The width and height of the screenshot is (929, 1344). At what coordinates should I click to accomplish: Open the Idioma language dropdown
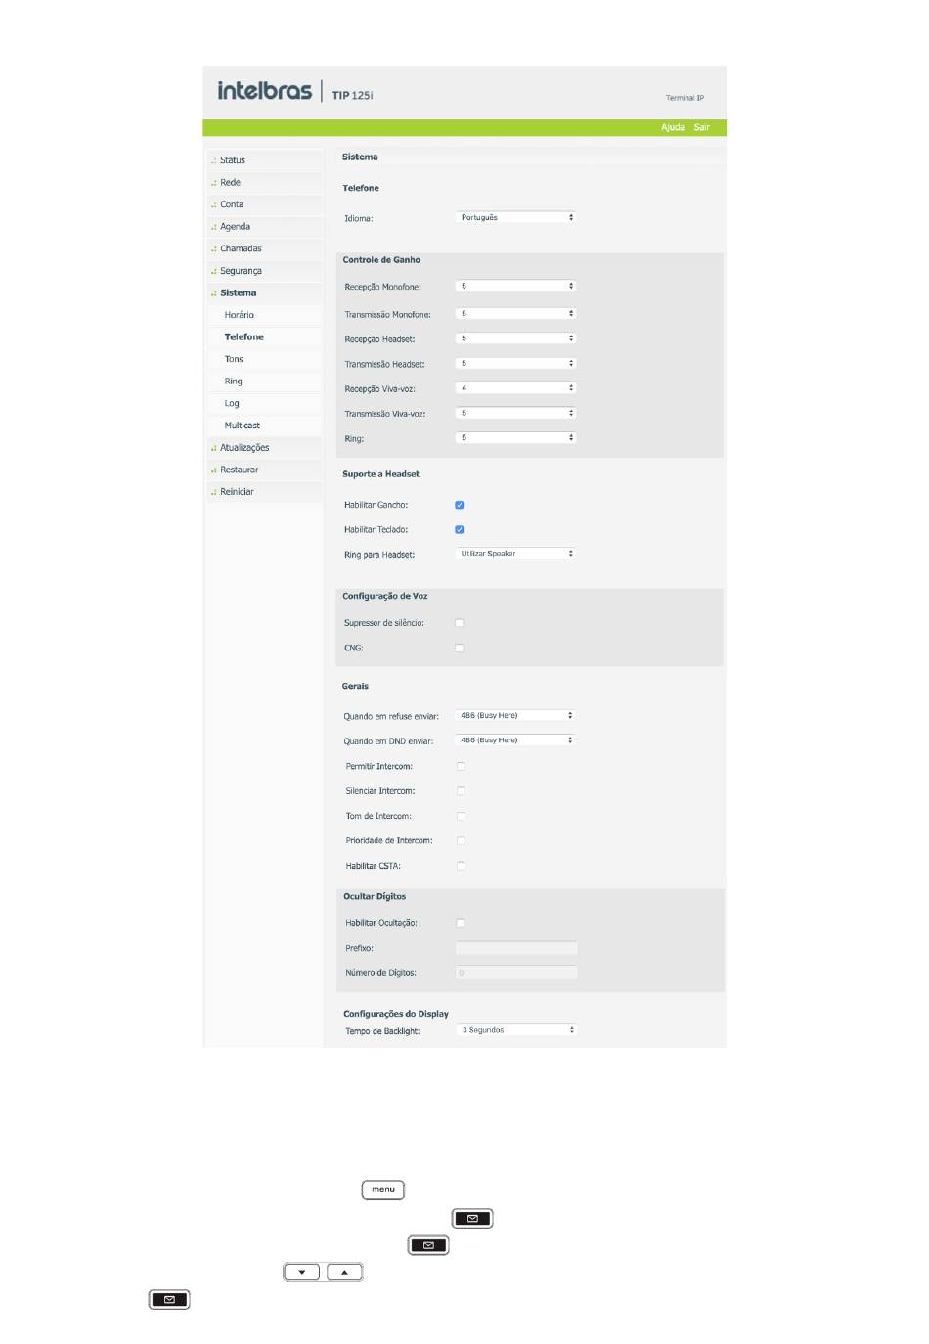[516, 217]
